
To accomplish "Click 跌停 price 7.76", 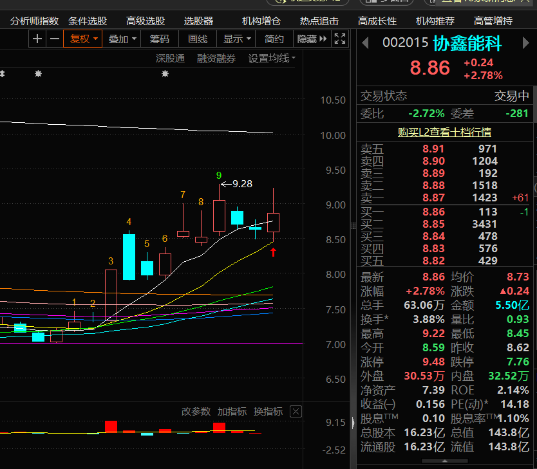I will [x=518, y=362].
